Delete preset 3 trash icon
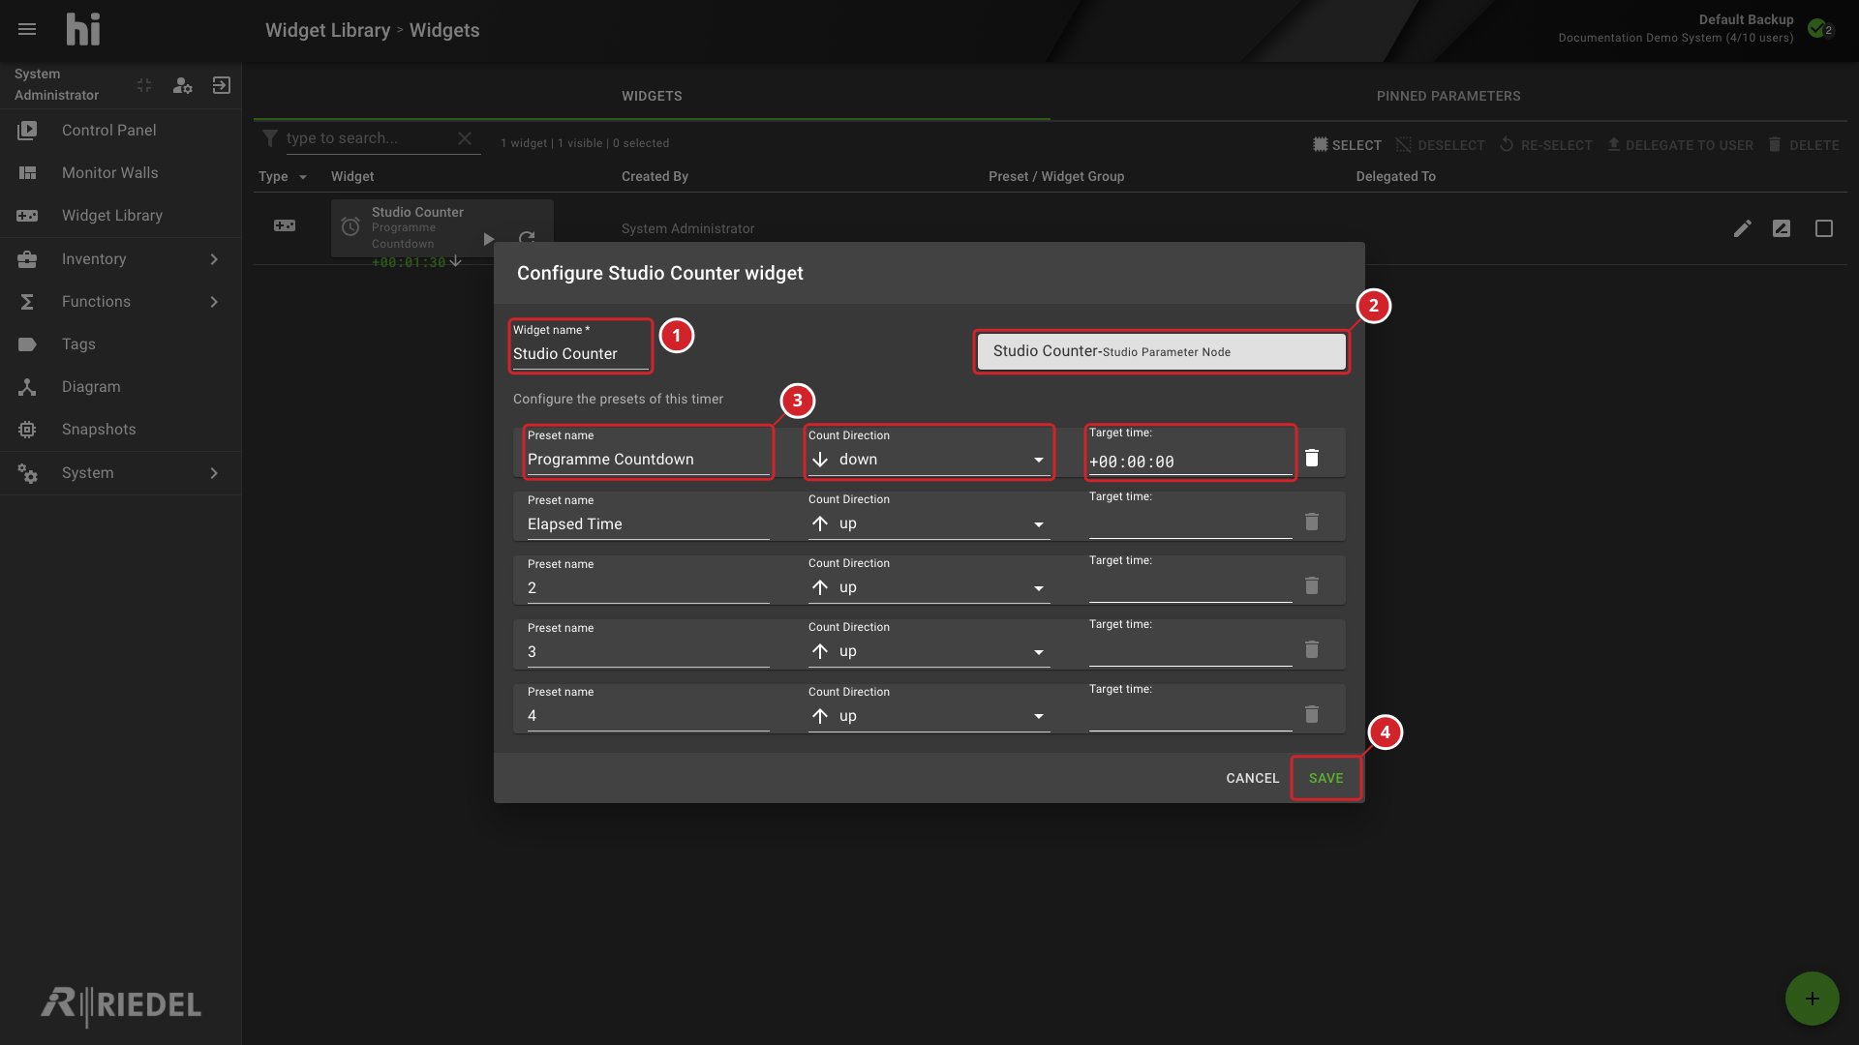Viewport: 1859px width, 1045px height. tap(1312, 649)
